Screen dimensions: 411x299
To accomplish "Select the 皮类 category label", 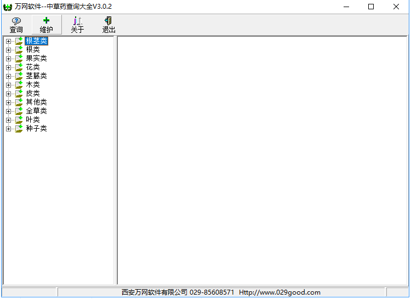I will click(33, 93).
